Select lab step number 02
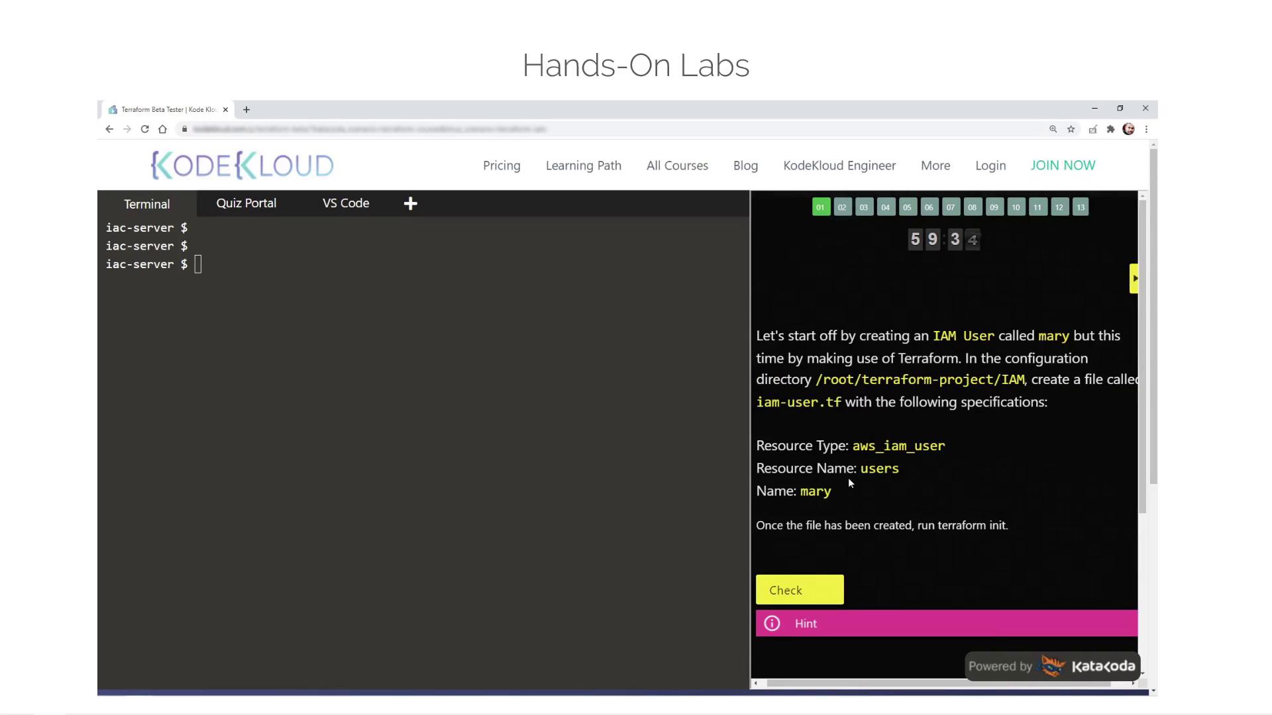The image size is (1272, 715). [841, 207]
